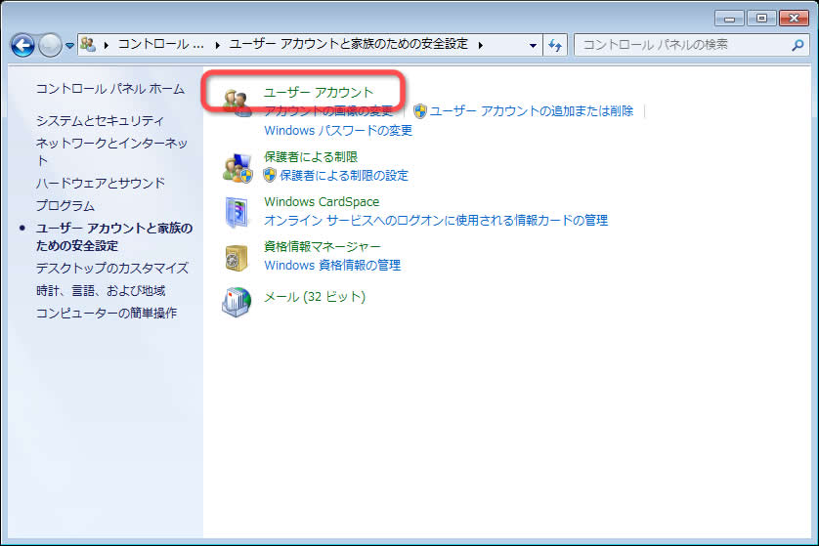This screenshot has width=819, height=546.
Task: Click ユーザー アカウントと家族のための安全設定 breadcrumb
Action: pyautogui.click(x=348, y=44)
